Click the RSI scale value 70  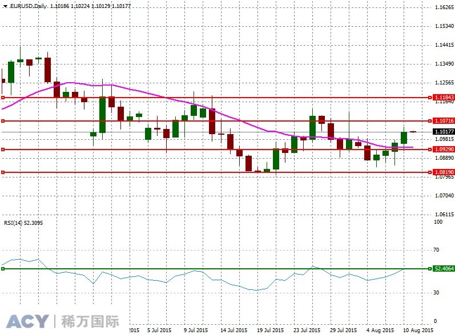pyautogui.click(x=436, y=250)
